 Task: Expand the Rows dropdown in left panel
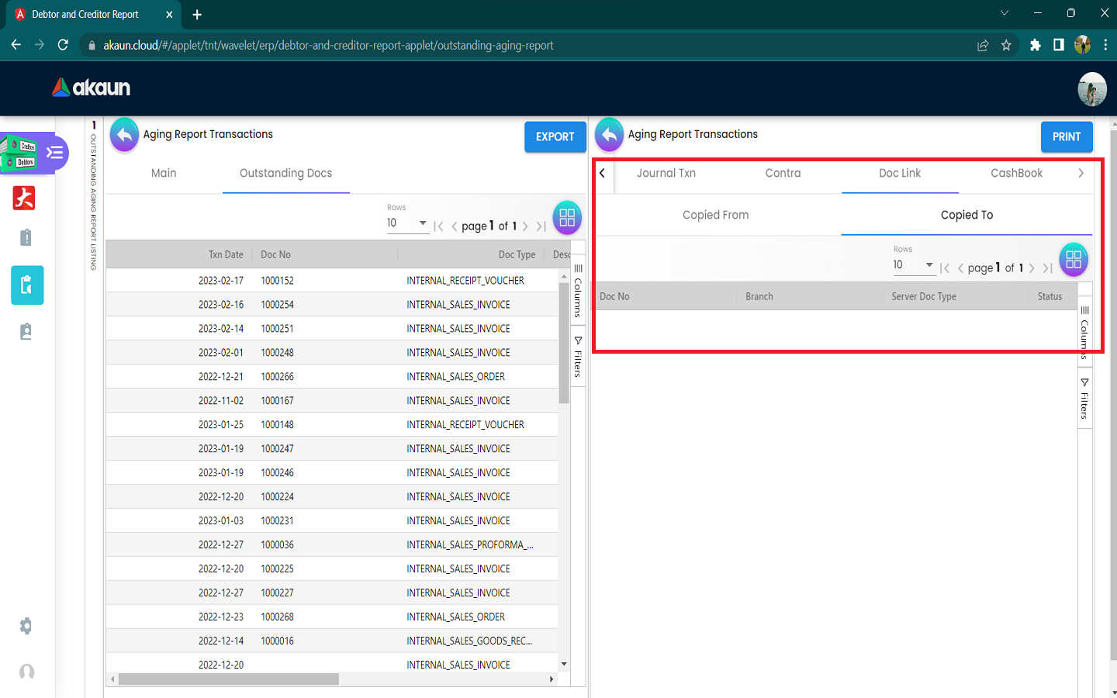[x=407, y=223]
